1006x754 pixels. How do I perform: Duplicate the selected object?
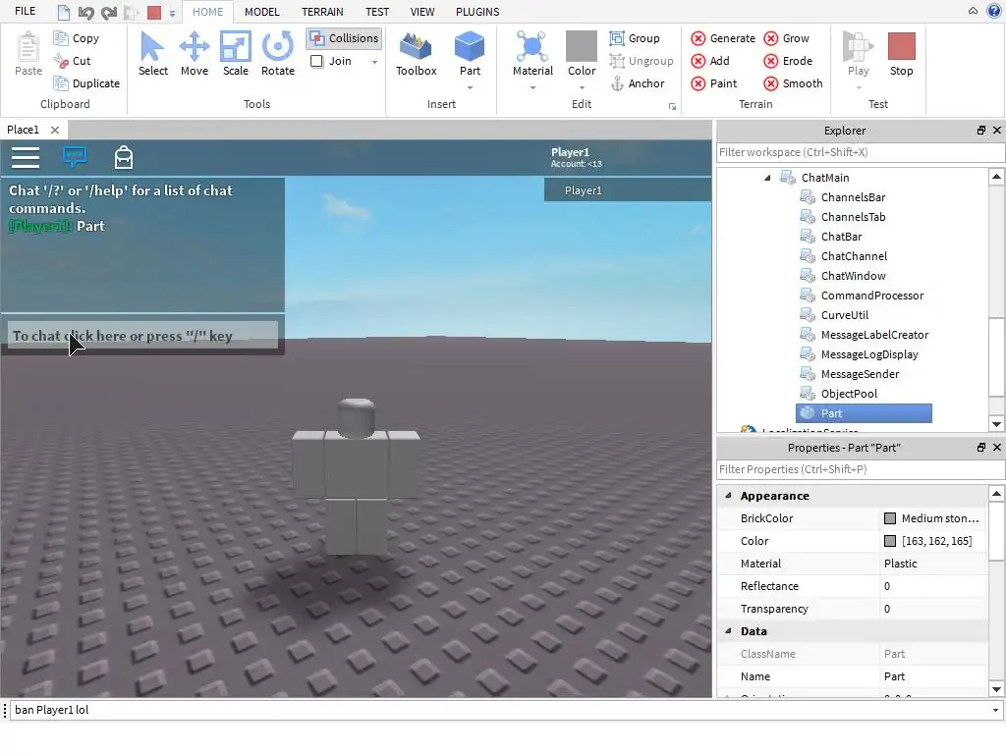coord(86,83)
